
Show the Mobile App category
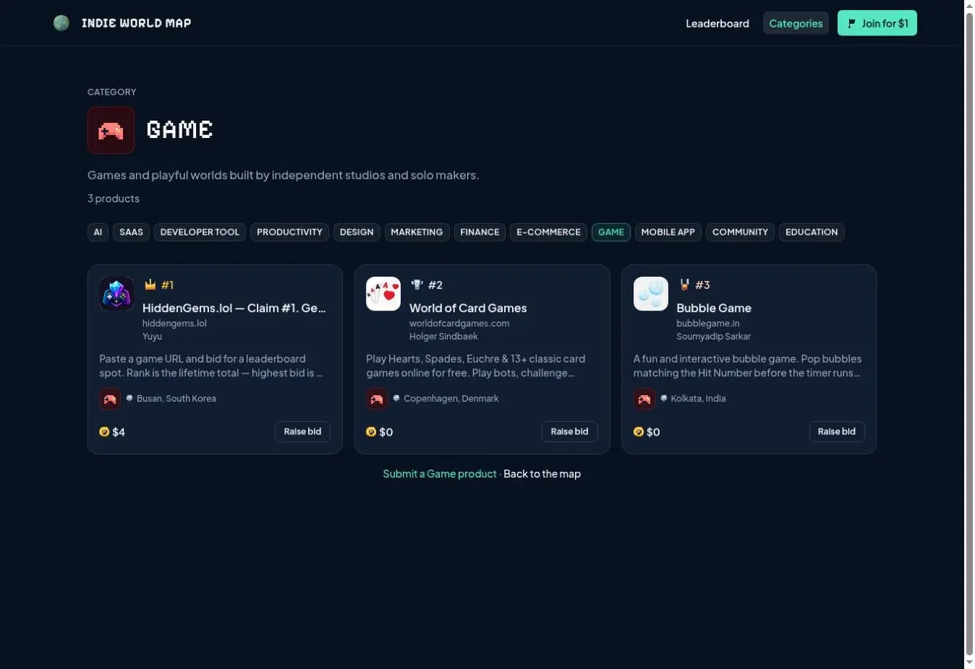668,232
